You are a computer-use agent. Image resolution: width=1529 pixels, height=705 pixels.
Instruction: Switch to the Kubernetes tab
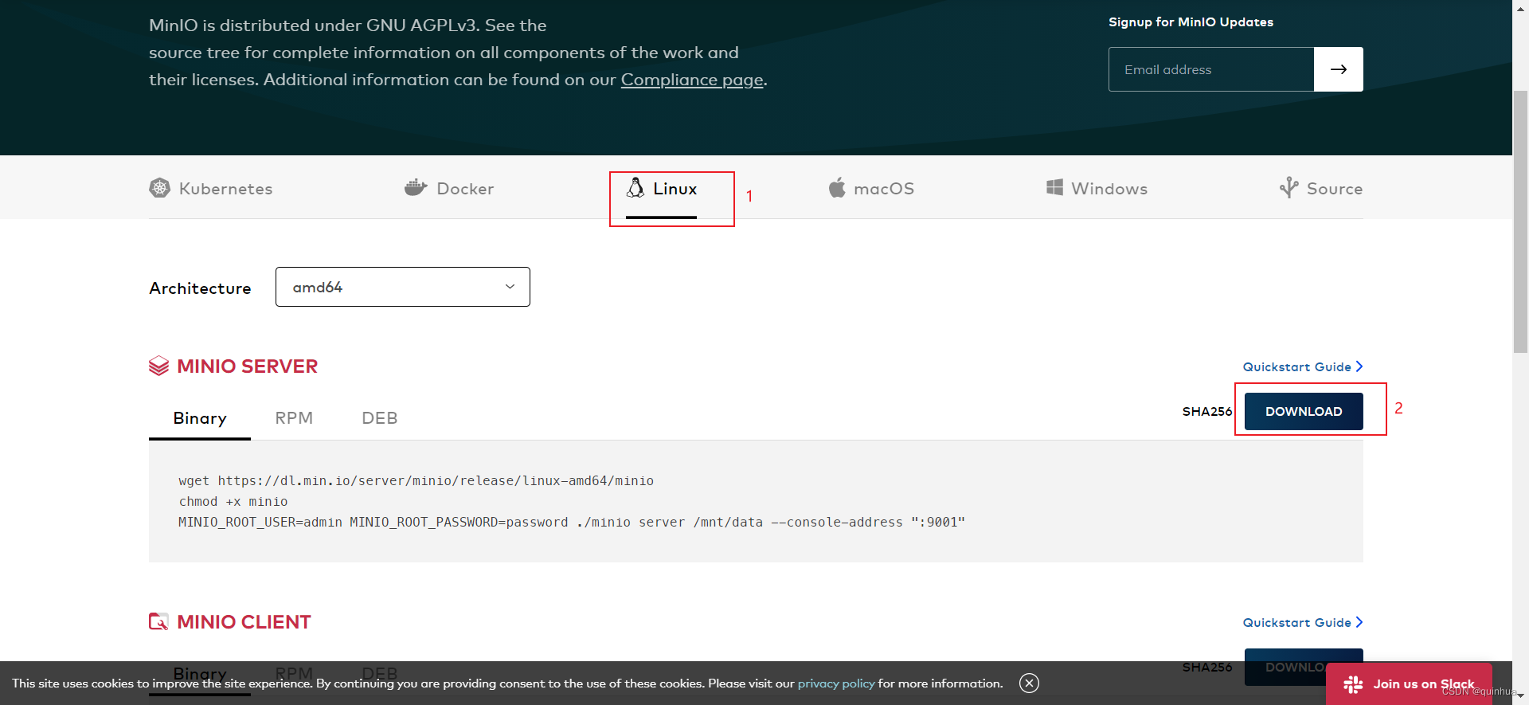211,189
